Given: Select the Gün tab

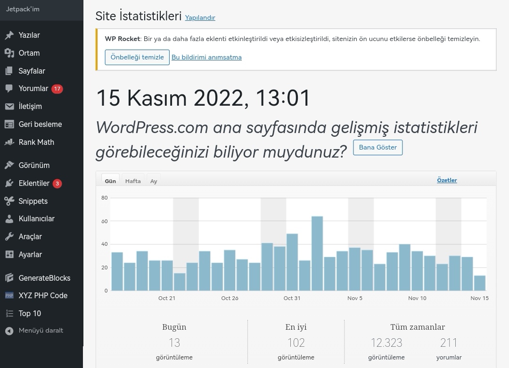Looking at the screenshot, I should [x=110, y=181].
